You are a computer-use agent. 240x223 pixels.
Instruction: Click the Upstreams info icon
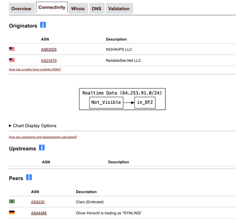click(x=42, y=147)
